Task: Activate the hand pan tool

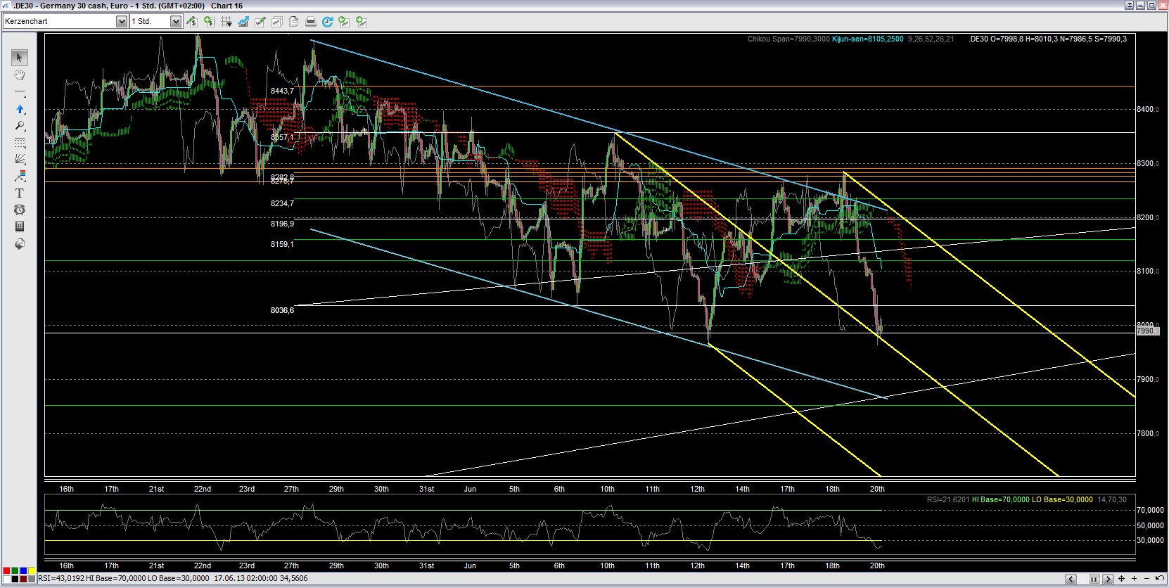Action: coord(20,75)
